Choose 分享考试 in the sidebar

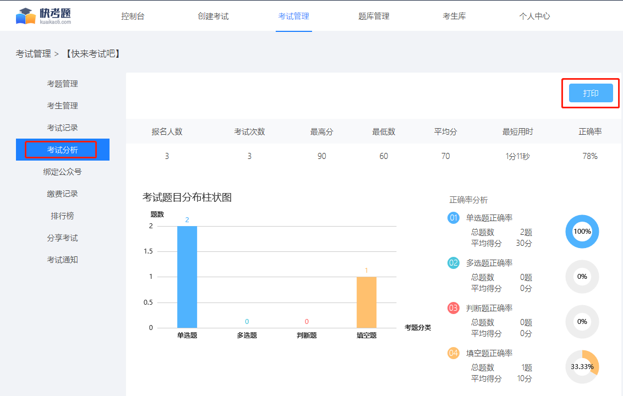click(x=62, y=238)
